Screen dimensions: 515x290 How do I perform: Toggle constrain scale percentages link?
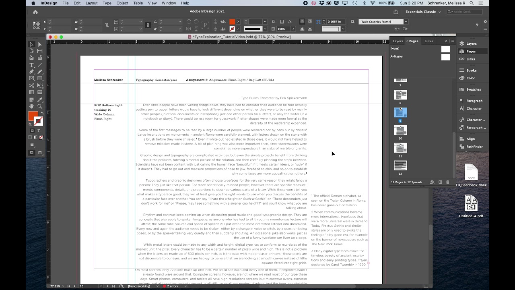(148, 25)
